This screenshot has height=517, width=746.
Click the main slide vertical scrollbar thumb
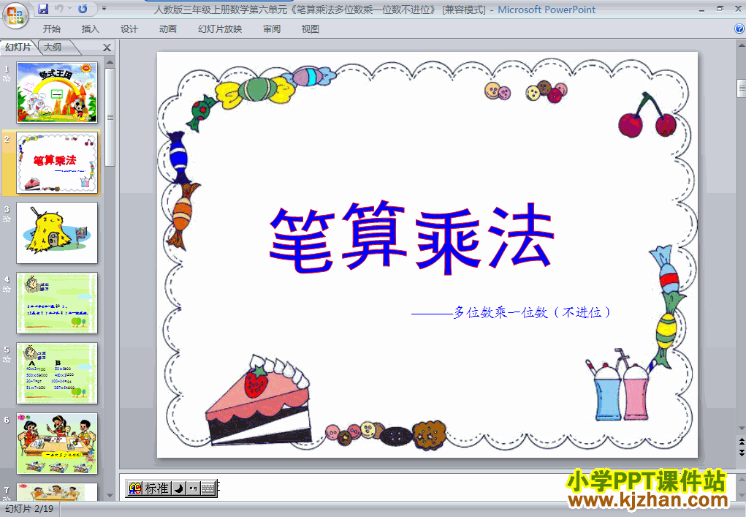coord(741,88)
